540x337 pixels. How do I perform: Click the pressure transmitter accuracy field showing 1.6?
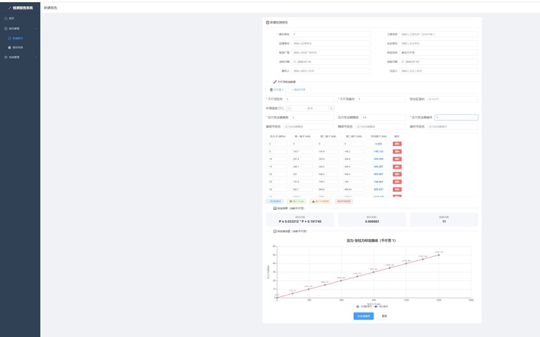pyautogui.click(x=383, y=118)
